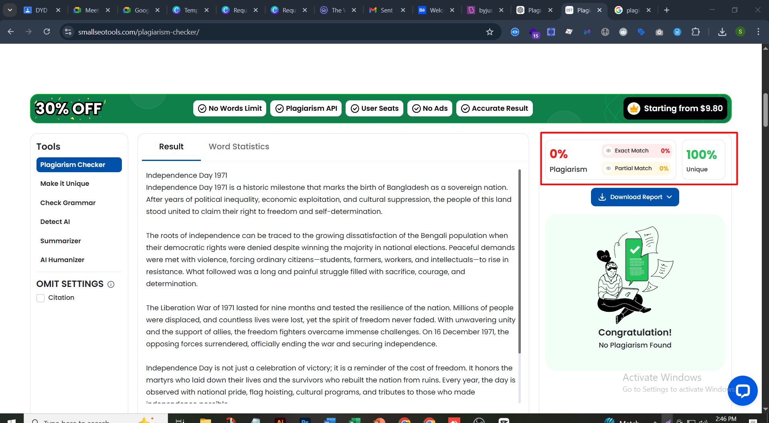Image resolution: width=769 pixels, height=423 pixels.
Task: Click the Google account avatar with letter S
Action: [x=740, y=32]
